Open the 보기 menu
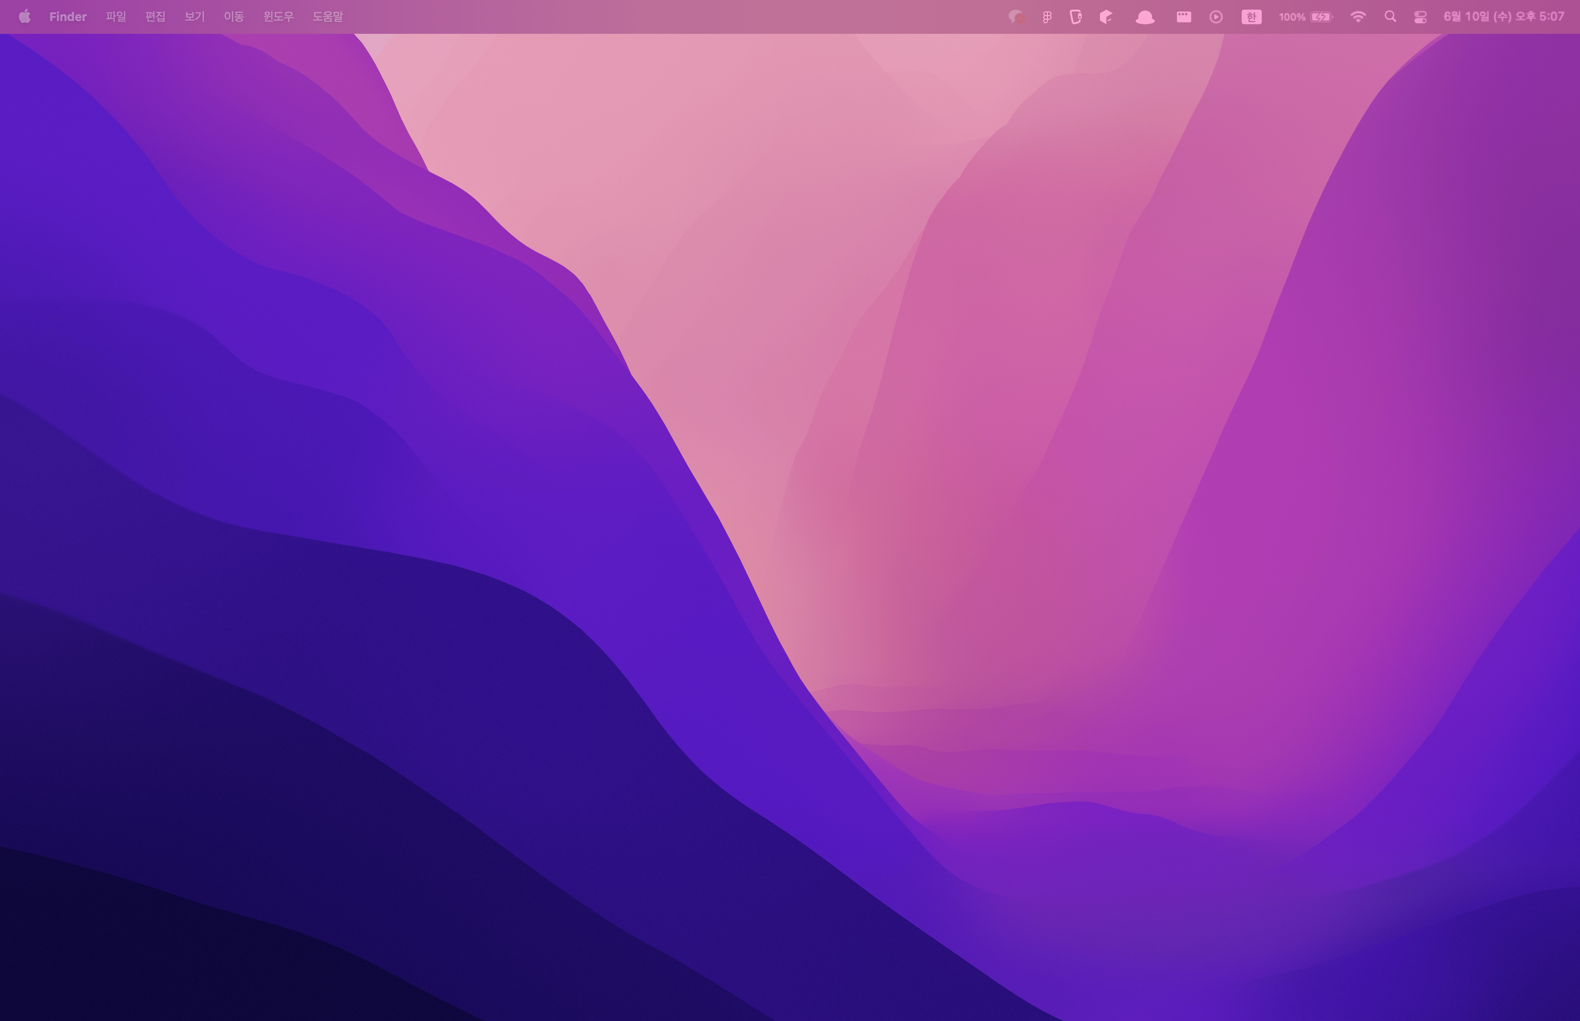Screen dimensions: 1580x1021 tap(194, 16)
